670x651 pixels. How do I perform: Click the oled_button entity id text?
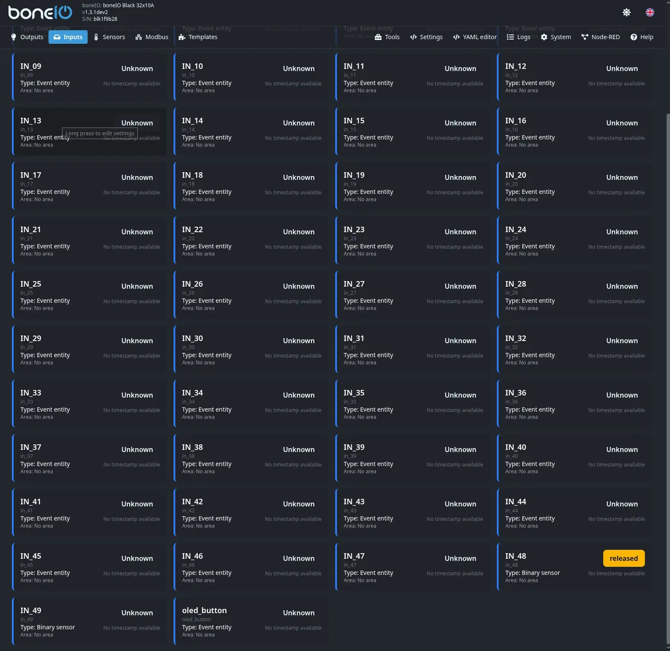(196, 620)
